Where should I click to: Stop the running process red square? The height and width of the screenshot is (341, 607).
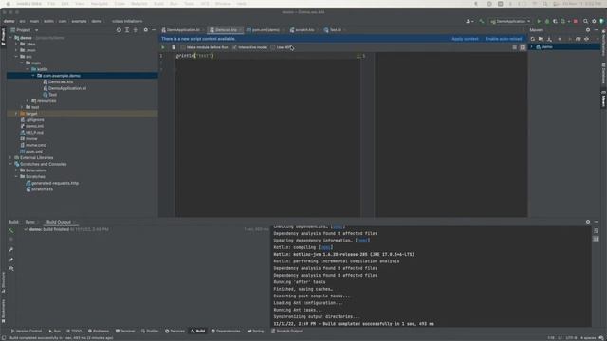(x=576, y=21)
